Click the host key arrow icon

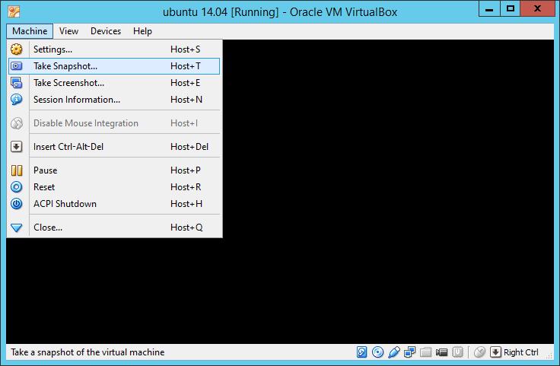(495, 352)
